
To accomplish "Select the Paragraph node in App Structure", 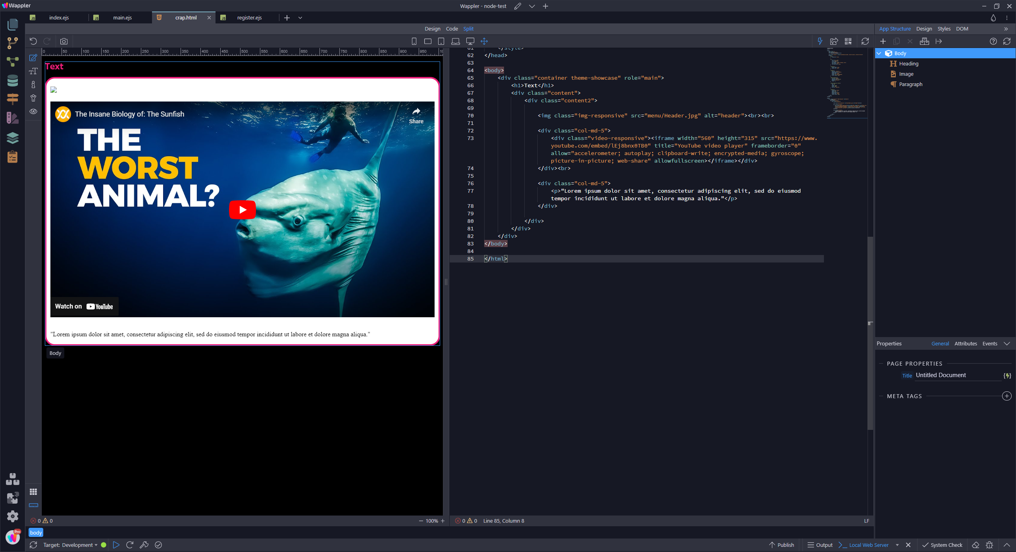I will (x=910, y=84).
